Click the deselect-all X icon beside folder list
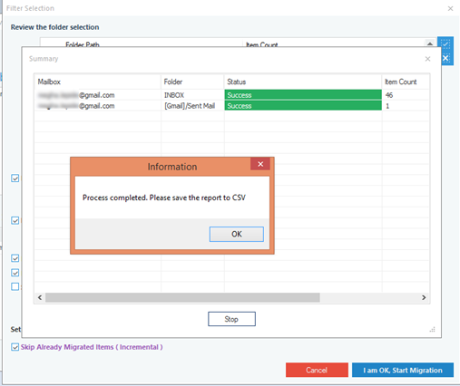 click(445, 58)
